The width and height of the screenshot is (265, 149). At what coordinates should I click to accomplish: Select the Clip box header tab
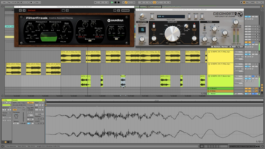(x=7, y=100)
